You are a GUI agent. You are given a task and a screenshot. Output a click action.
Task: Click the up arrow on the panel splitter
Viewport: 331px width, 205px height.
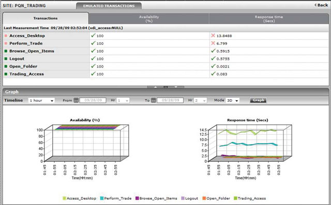[156, 87]
